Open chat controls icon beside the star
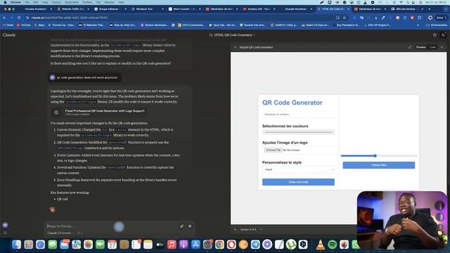This screenshot has width=450, height=253. click(443, 35)
